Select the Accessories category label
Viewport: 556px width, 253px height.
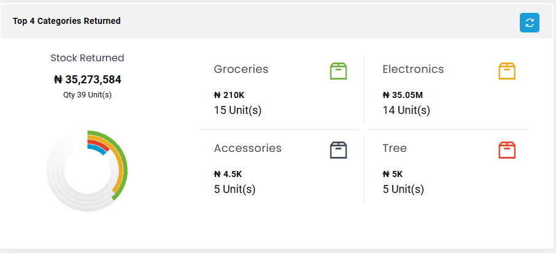(247, 148)
